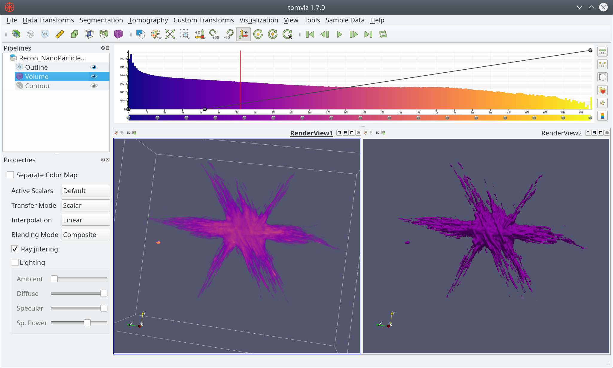Enable Separate Color Map checkbox
Screen dimensions: 613x368
pos(10,175)
